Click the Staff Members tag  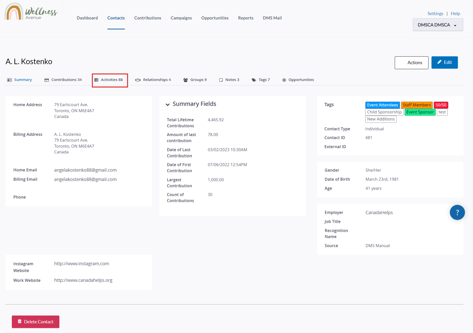417,105
